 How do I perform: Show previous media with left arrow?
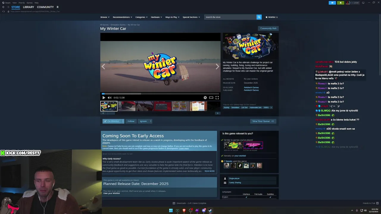click(103, 67)
